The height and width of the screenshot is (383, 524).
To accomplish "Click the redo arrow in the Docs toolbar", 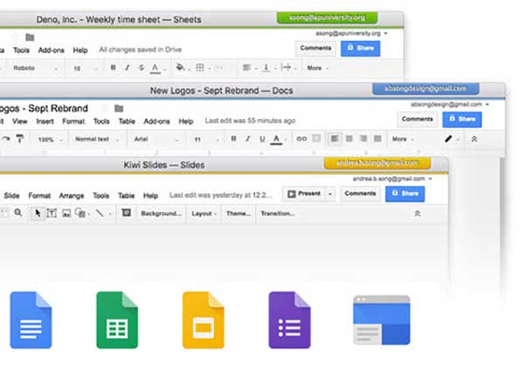I will 6,139.
